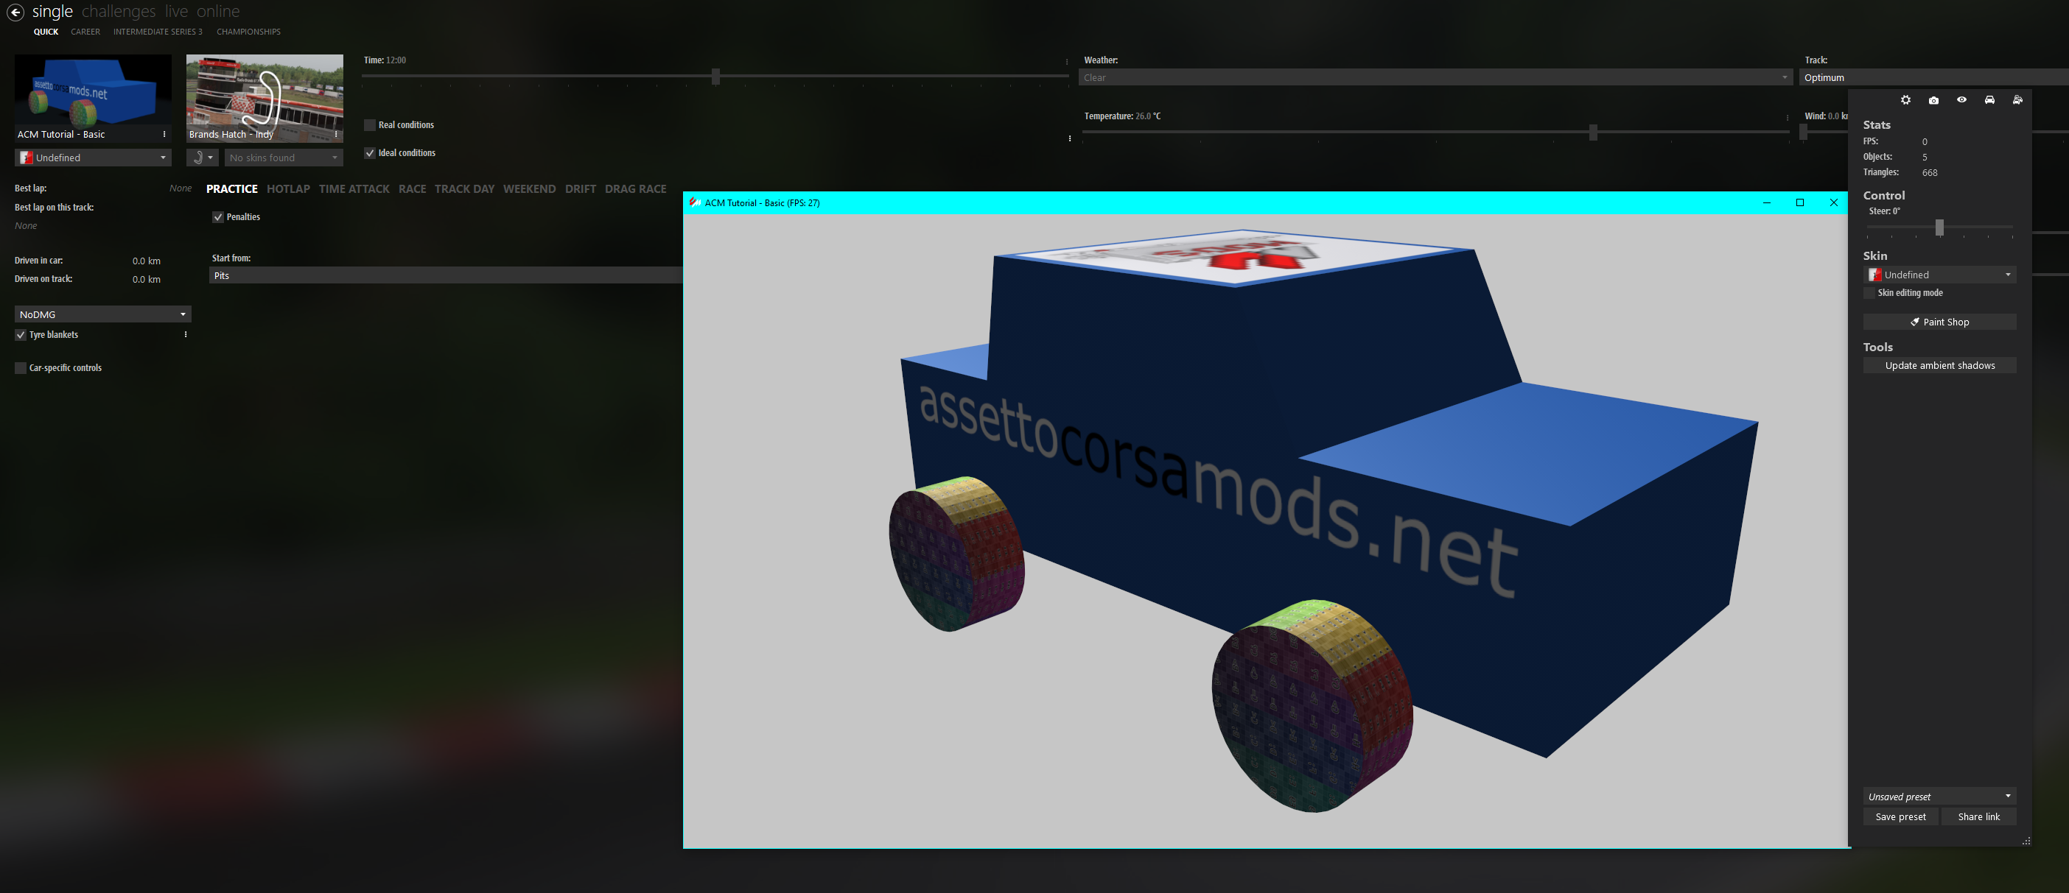Click the showroom window title icon
This screenshot has height=893, width=2069.
tap(694, 202)
